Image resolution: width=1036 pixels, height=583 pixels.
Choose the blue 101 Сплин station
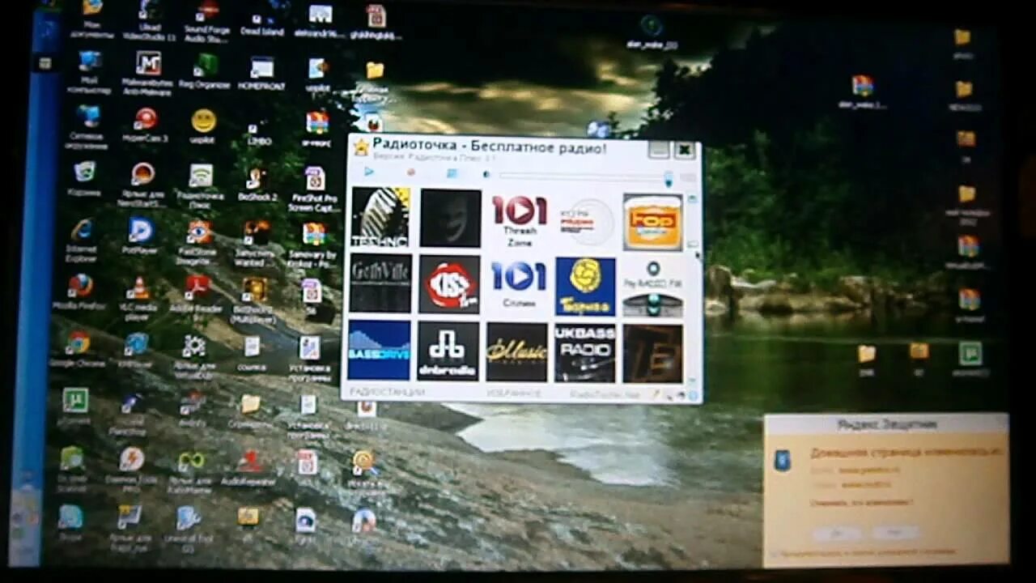tap(518, 284)
